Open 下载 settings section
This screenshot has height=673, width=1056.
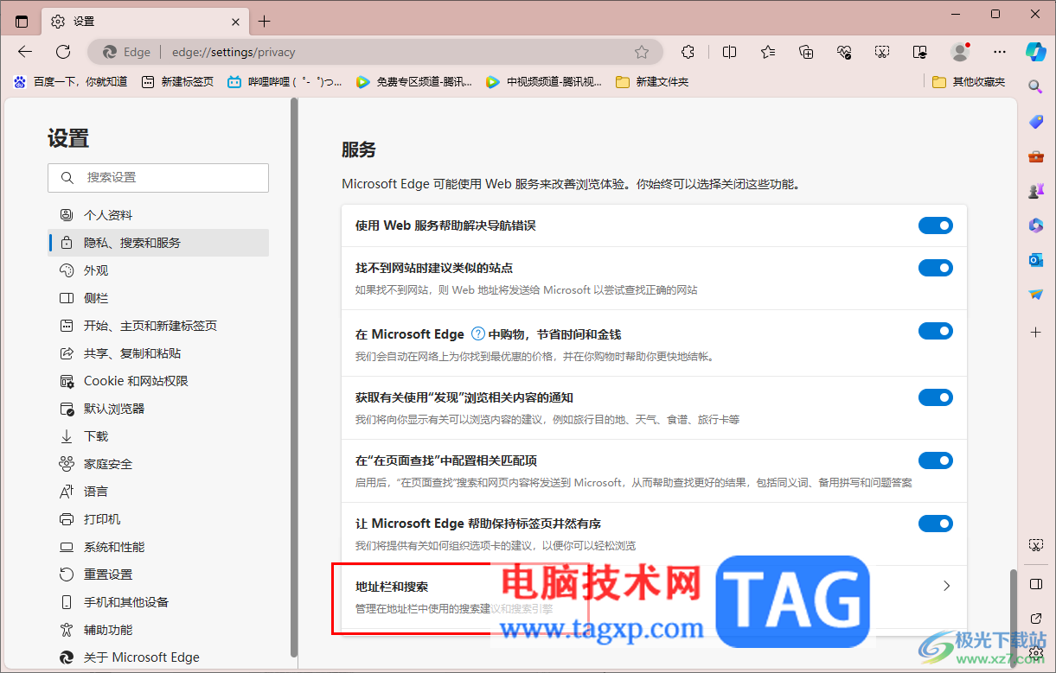(158, 436)
